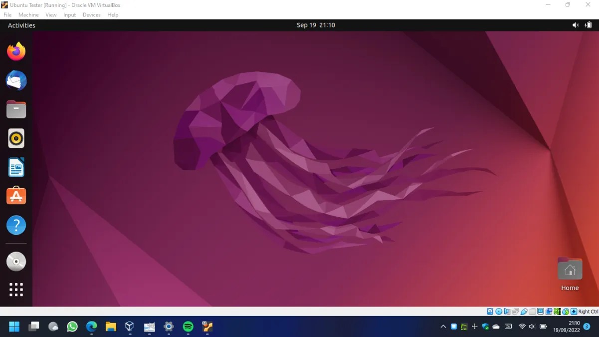The image size is (599, 337).
Task: Click the Windows Security shield tray icon
Action: (485, 327)
